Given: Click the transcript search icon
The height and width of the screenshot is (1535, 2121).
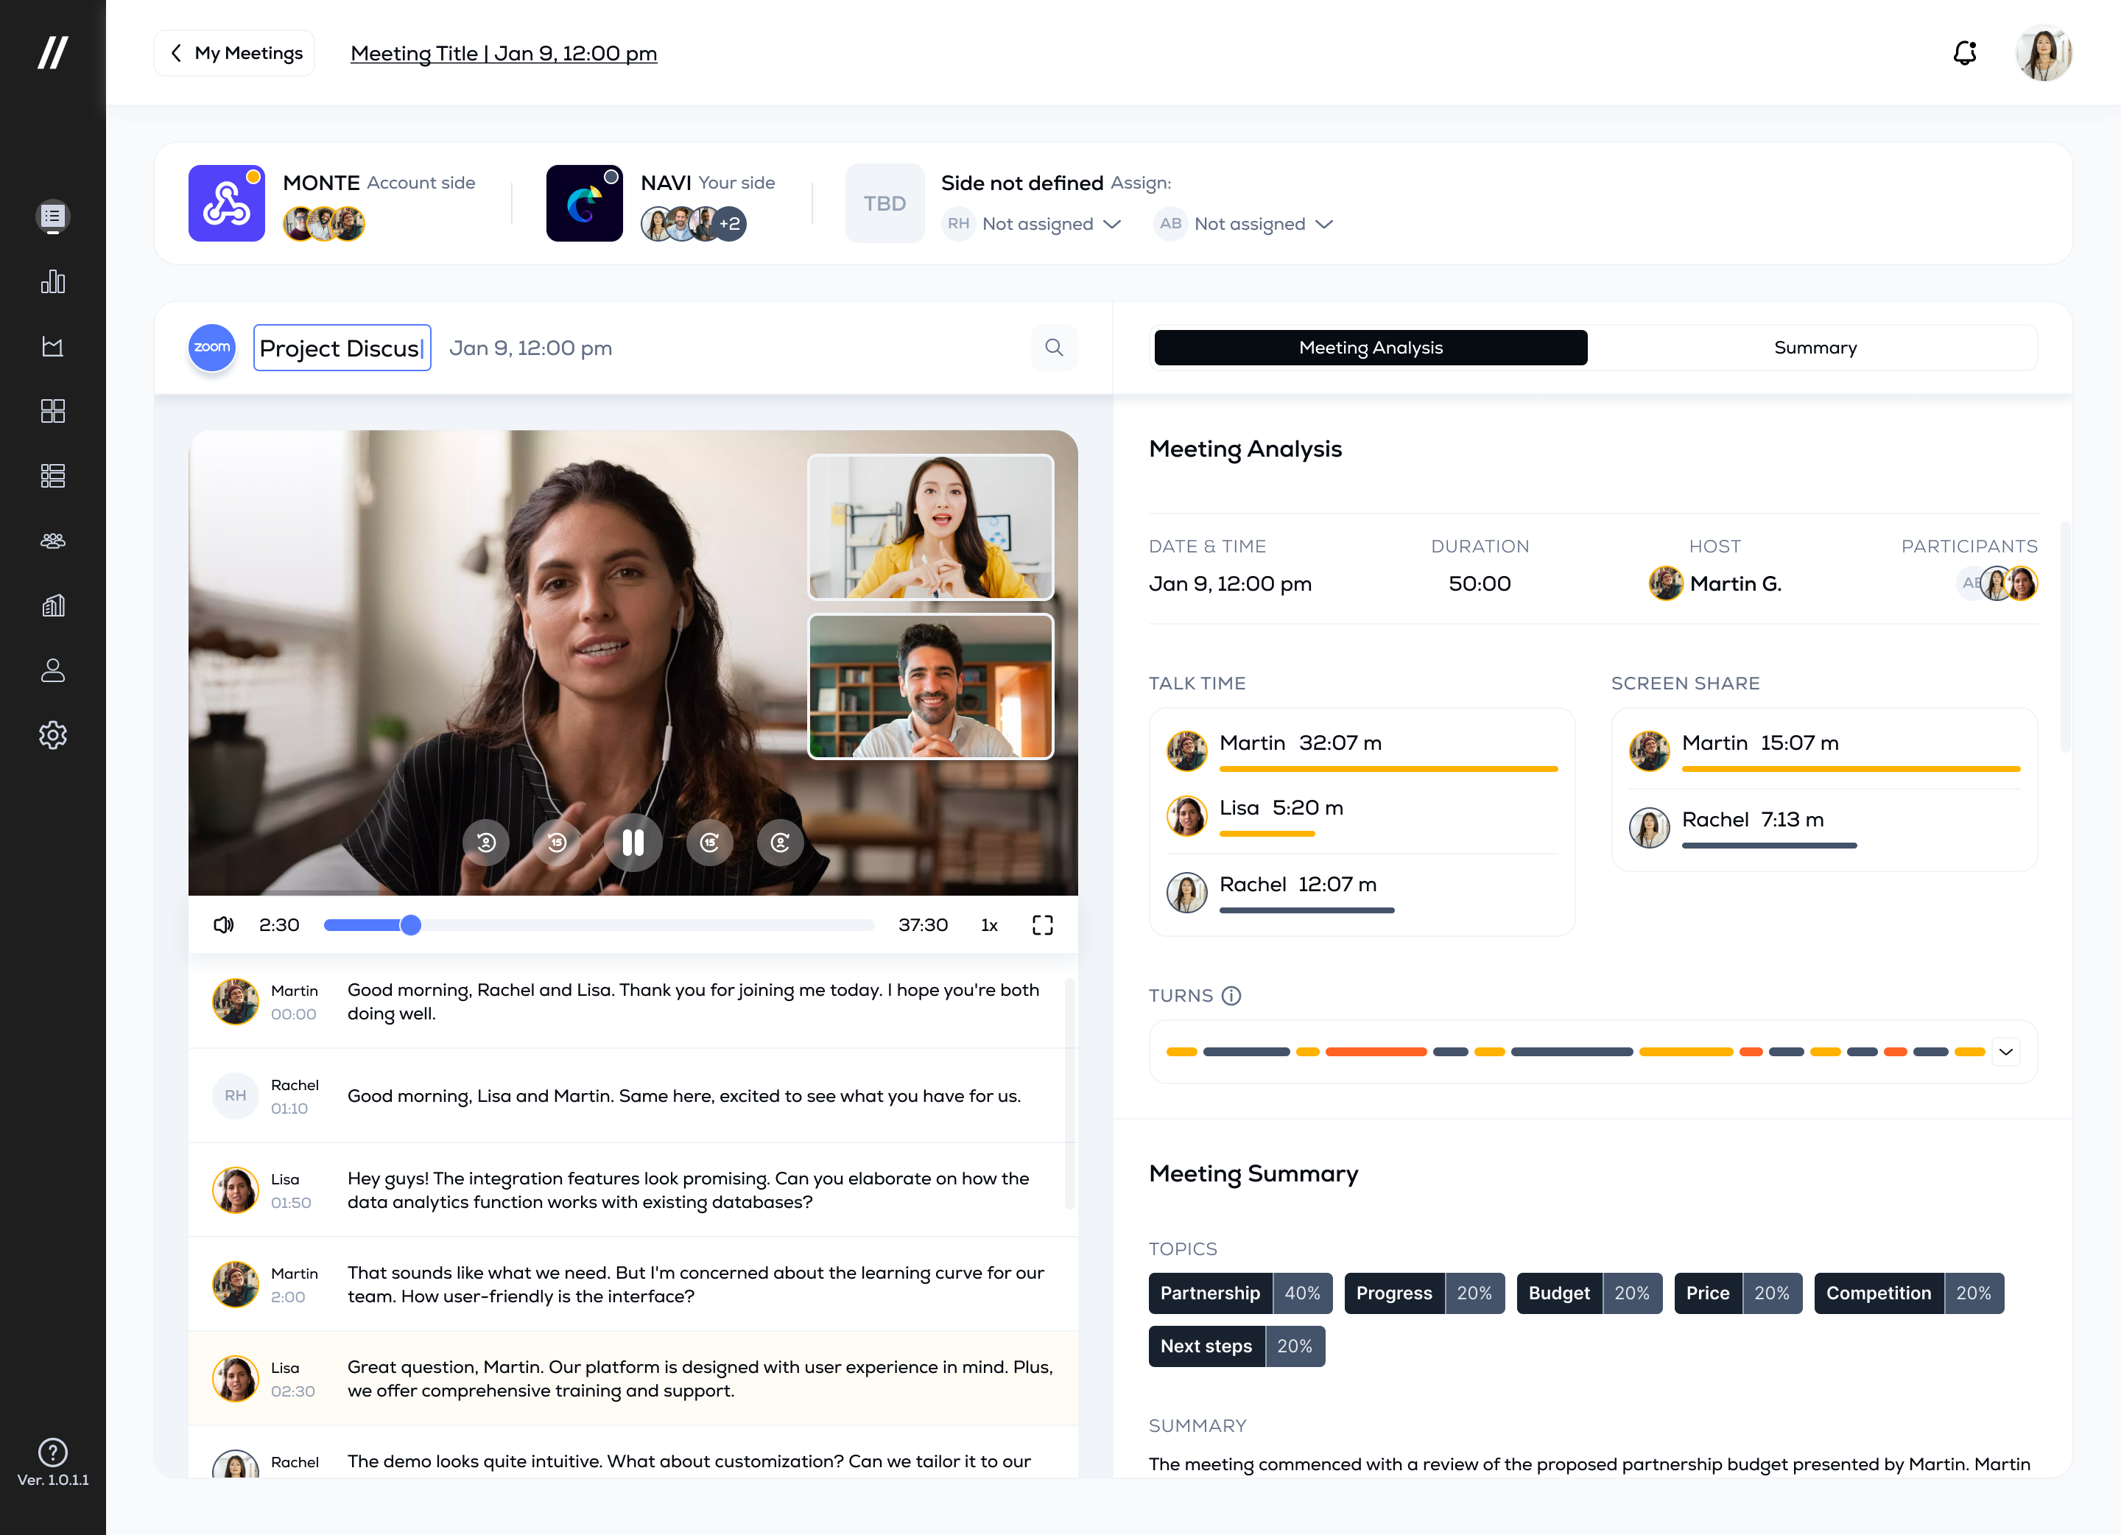Looking at the screenshot, I should coord(1054,348).
